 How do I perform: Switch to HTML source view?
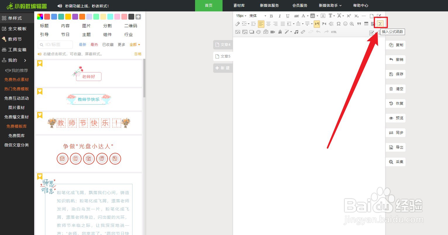334,32
